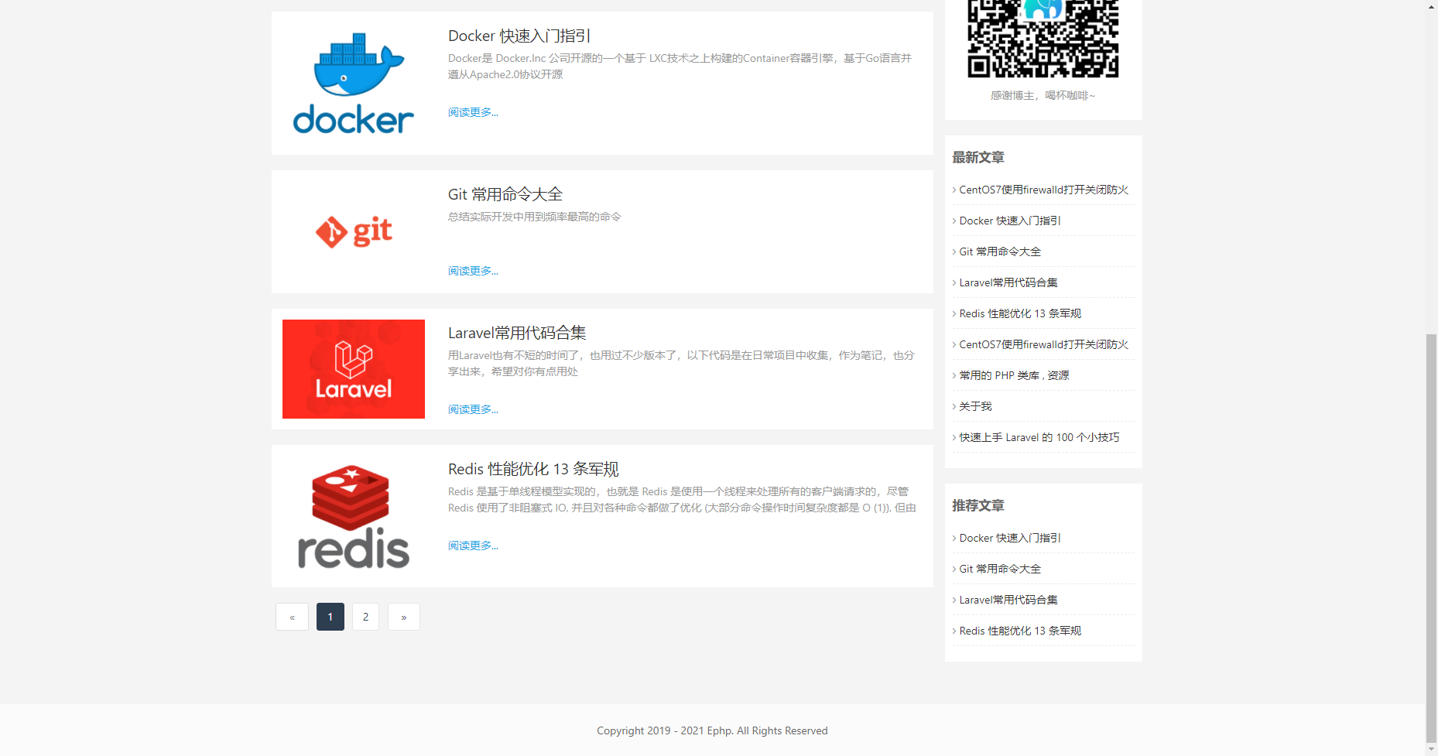Open 'Docker 快速入门指引' in 最新文章 list
This screenshot has height=756, width=1438.
pos(1010,221)
